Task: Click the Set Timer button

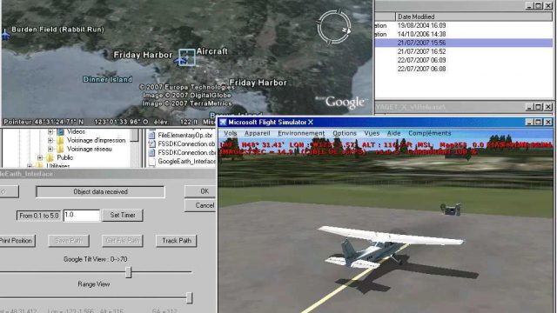Action: [123, 215]
